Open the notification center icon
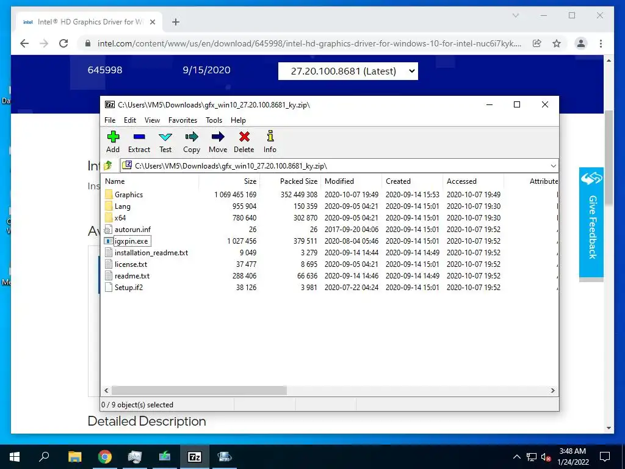This screenshot has height=469, width=625. pos(605,457)
